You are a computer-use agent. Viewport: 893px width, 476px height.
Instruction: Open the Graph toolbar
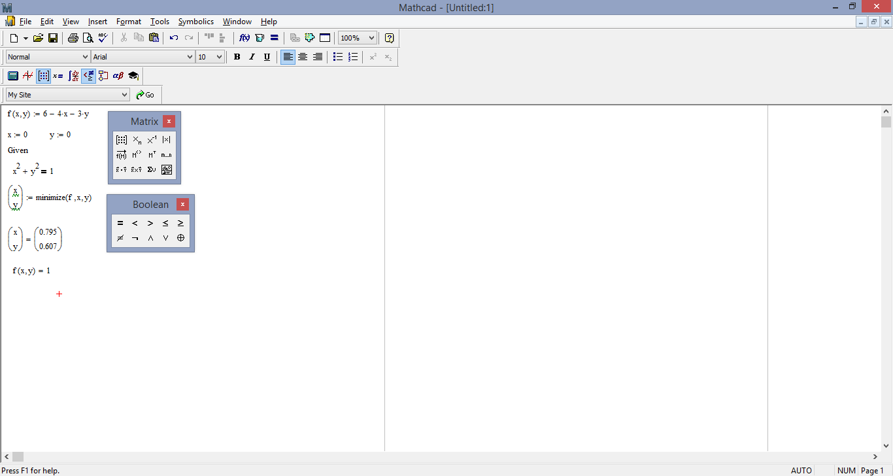pyautogui.click(x=27, y=76)
